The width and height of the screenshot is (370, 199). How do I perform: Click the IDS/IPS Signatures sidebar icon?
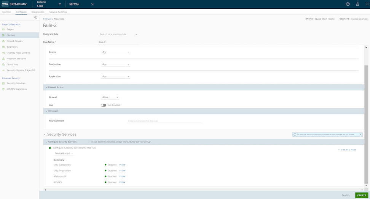click(x=3, y=89)
